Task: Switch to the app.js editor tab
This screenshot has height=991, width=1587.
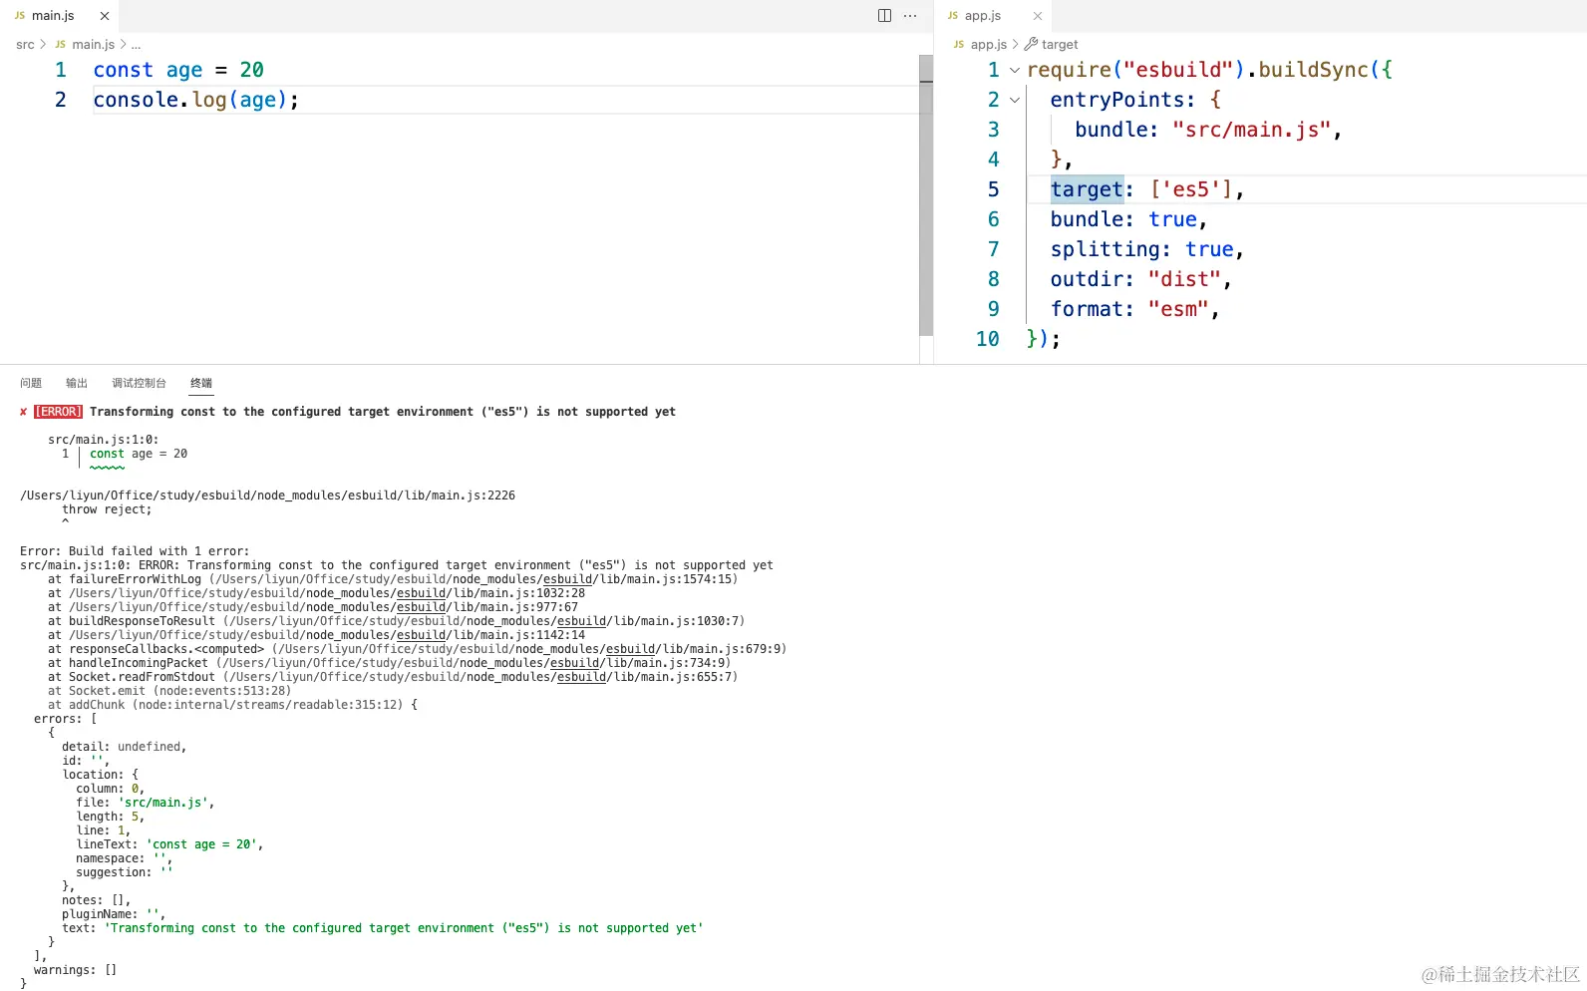Action: pos(992,16)
